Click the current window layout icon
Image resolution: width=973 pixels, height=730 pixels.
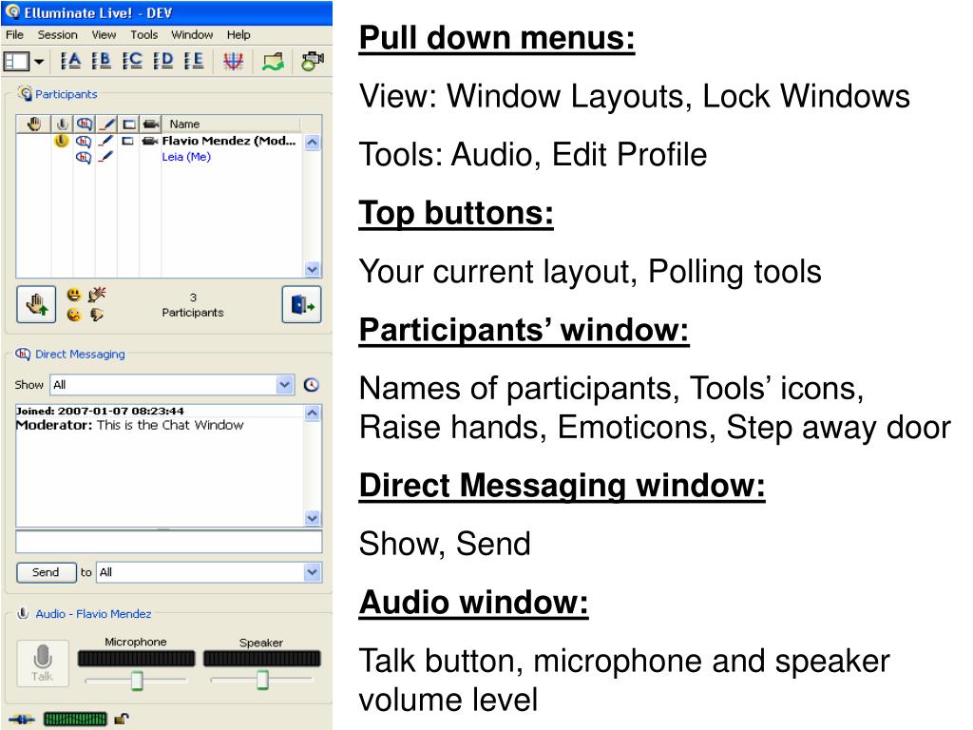pyautogui.click(x=16, y=62)
